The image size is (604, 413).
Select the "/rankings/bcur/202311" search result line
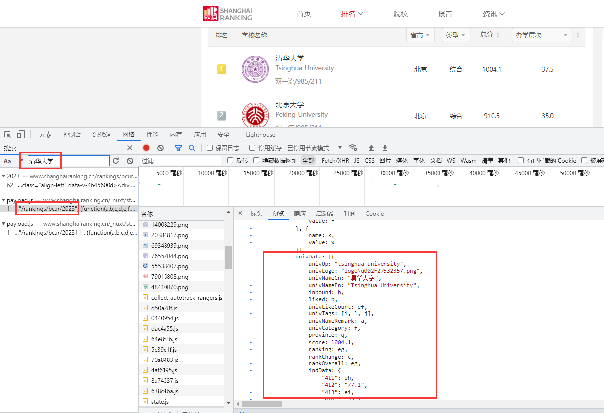(x=69, y=233)
